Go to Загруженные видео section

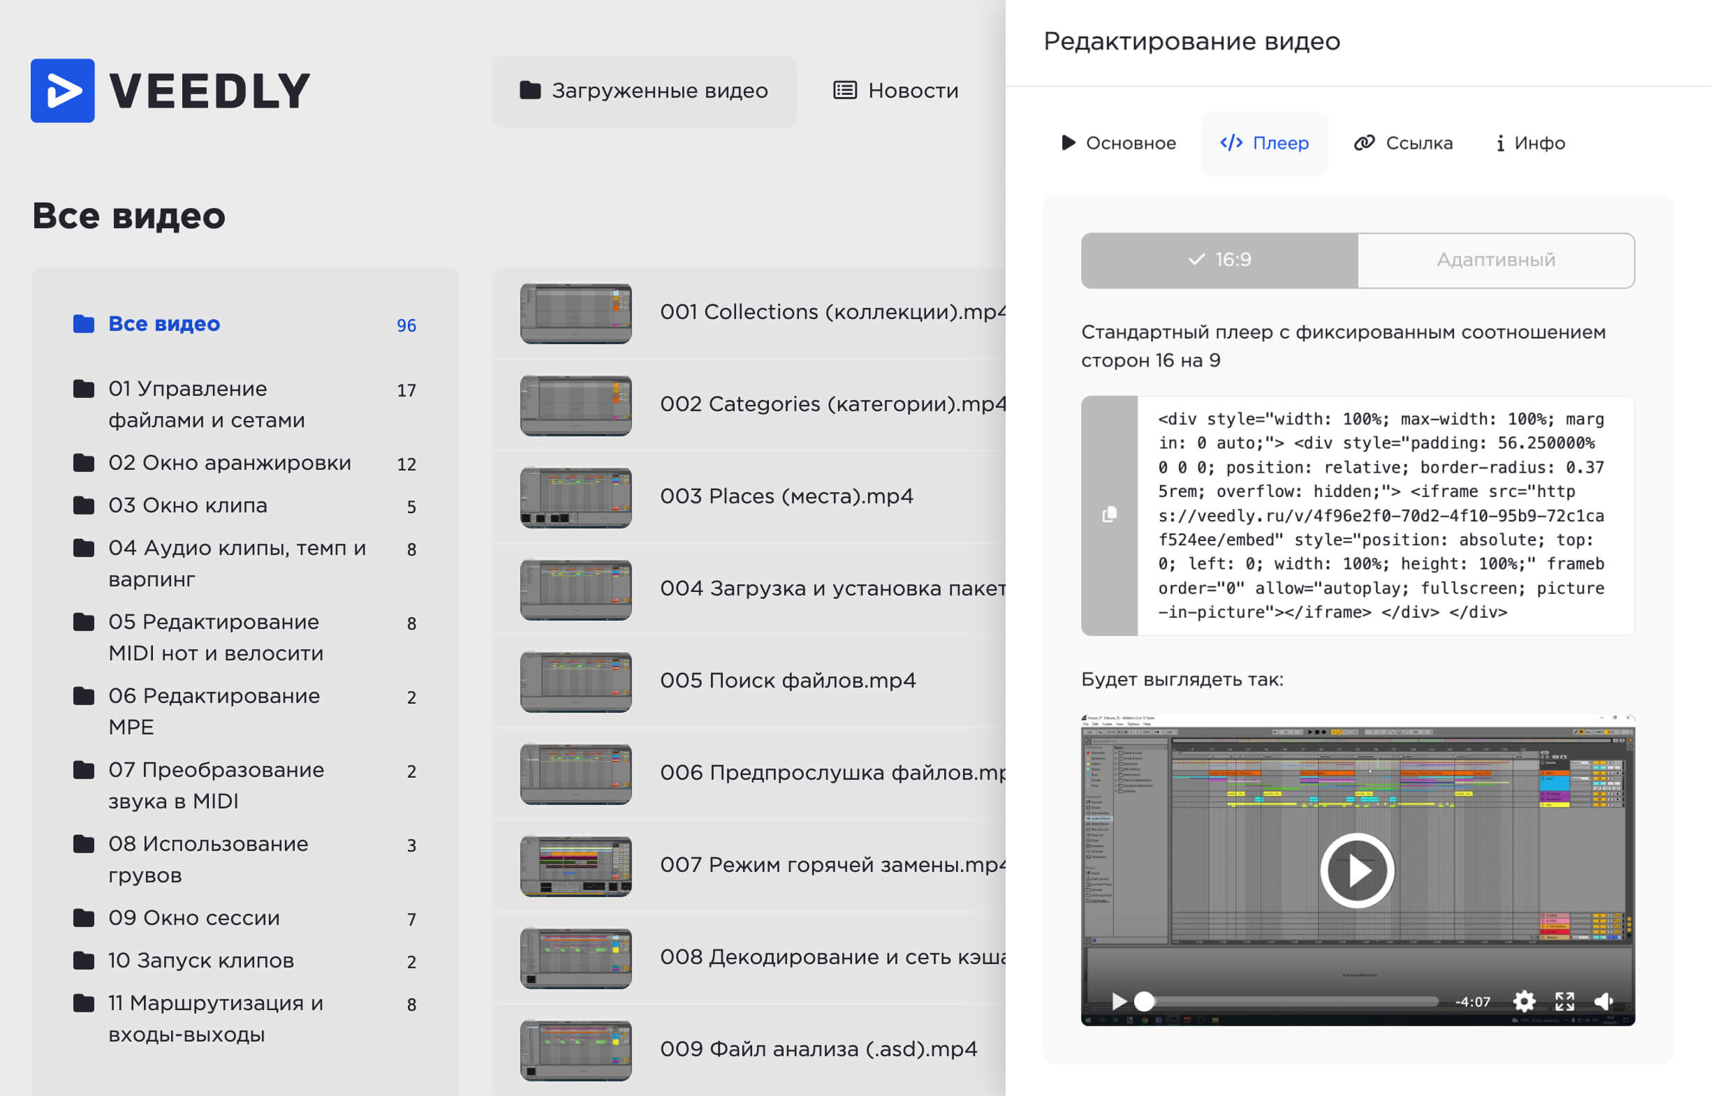pyautogui.click(x=644, y=91)
